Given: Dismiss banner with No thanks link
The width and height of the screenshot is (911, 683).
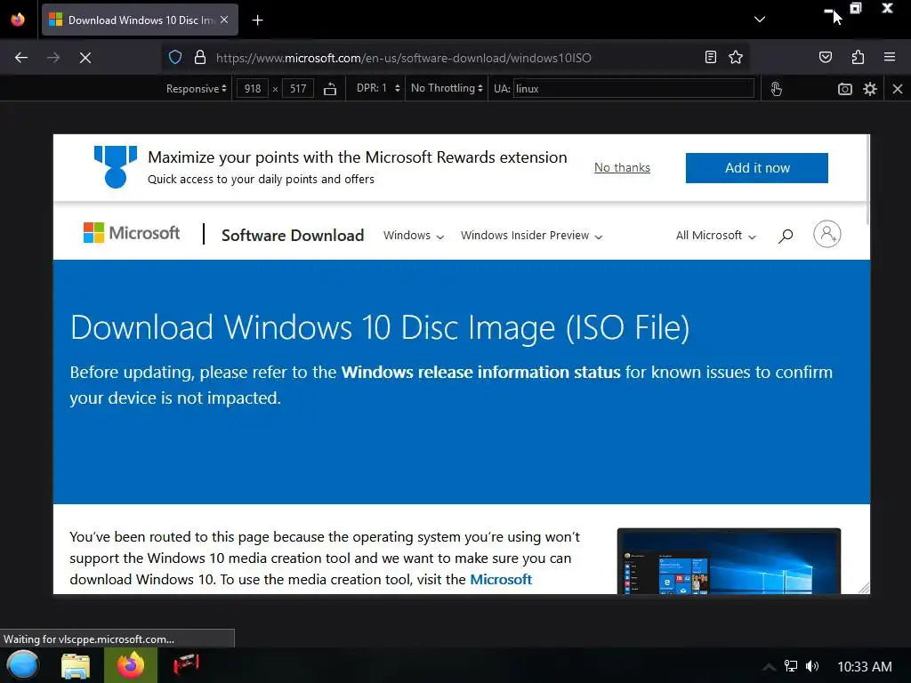Looking at the screenshot, I should (x=622, y=167).
